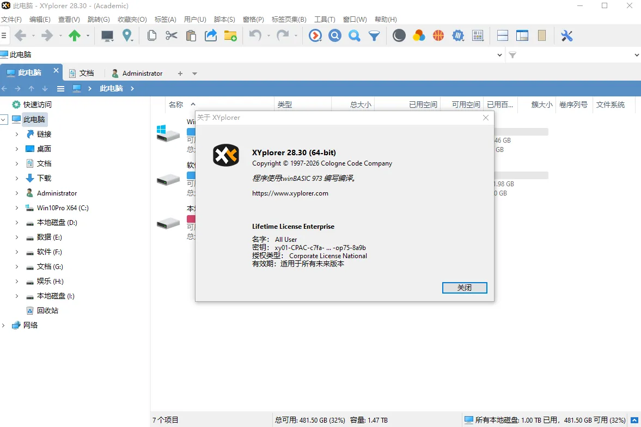Open the 工具(T) menu
The image size is (641, 427).
(325, 19)
